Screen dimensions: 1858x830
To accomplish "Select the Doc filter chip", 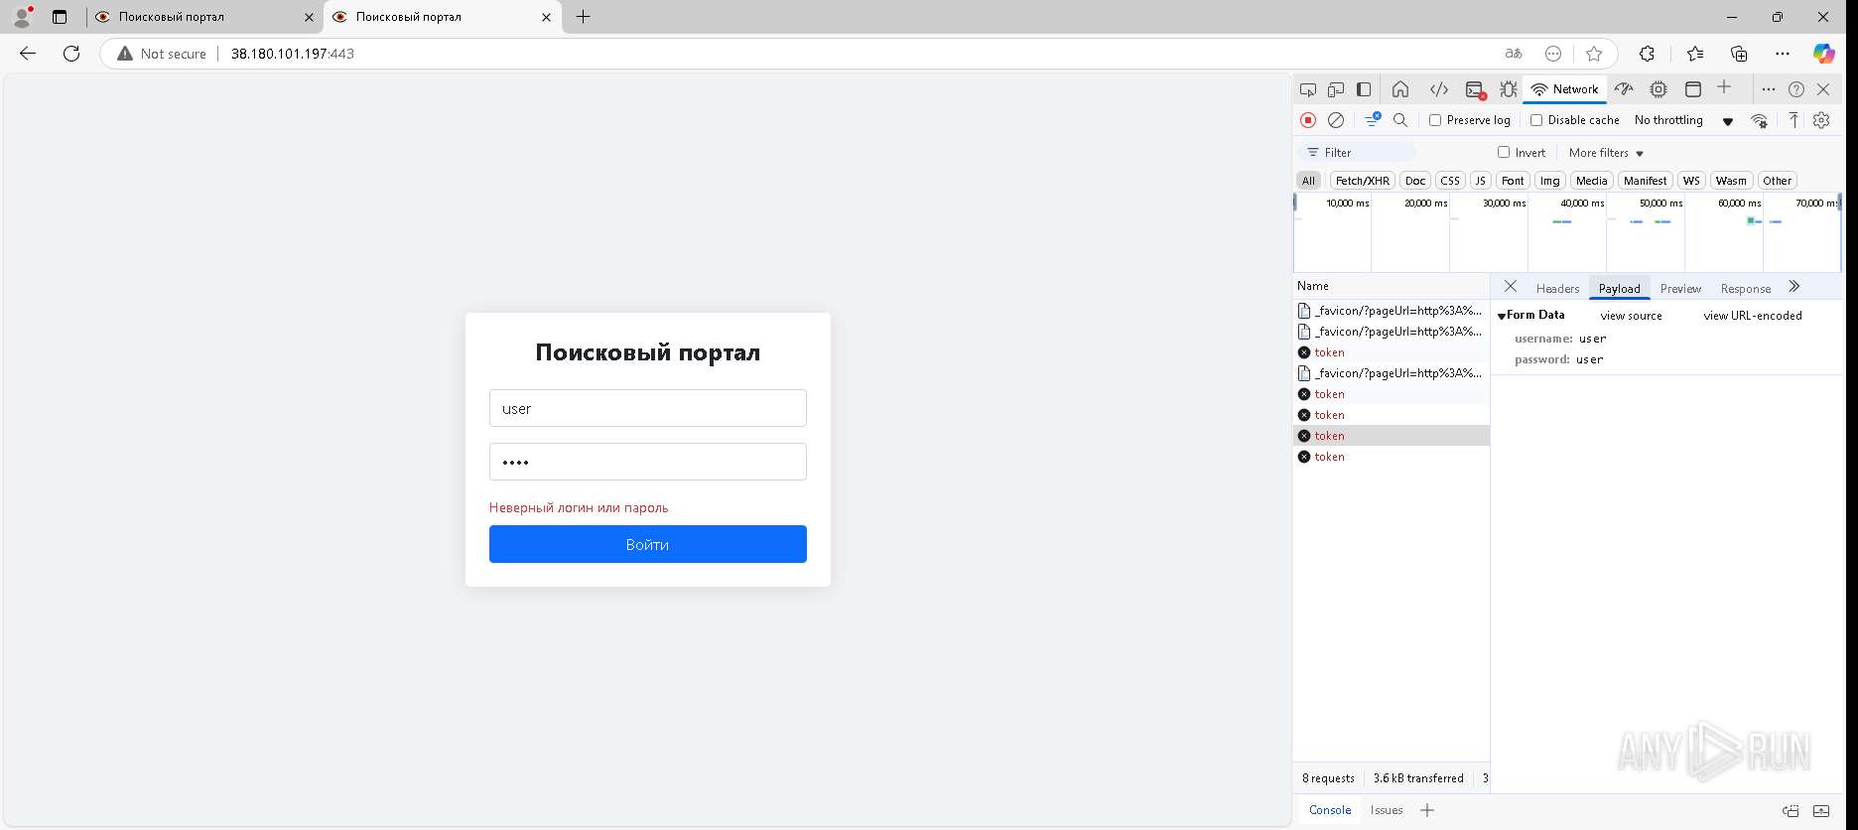I will pyautogui.click(x=1415, y=181).
